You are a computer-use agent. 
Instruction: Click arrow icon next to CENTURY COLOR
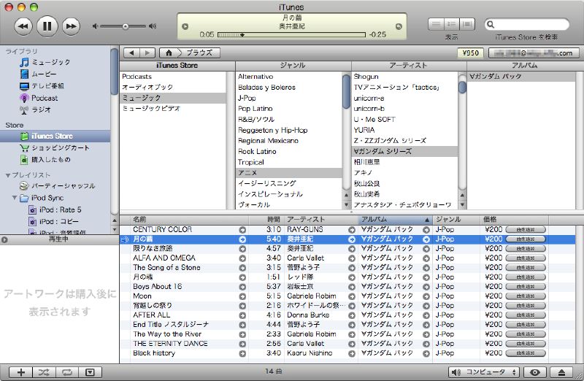[242, 230]
